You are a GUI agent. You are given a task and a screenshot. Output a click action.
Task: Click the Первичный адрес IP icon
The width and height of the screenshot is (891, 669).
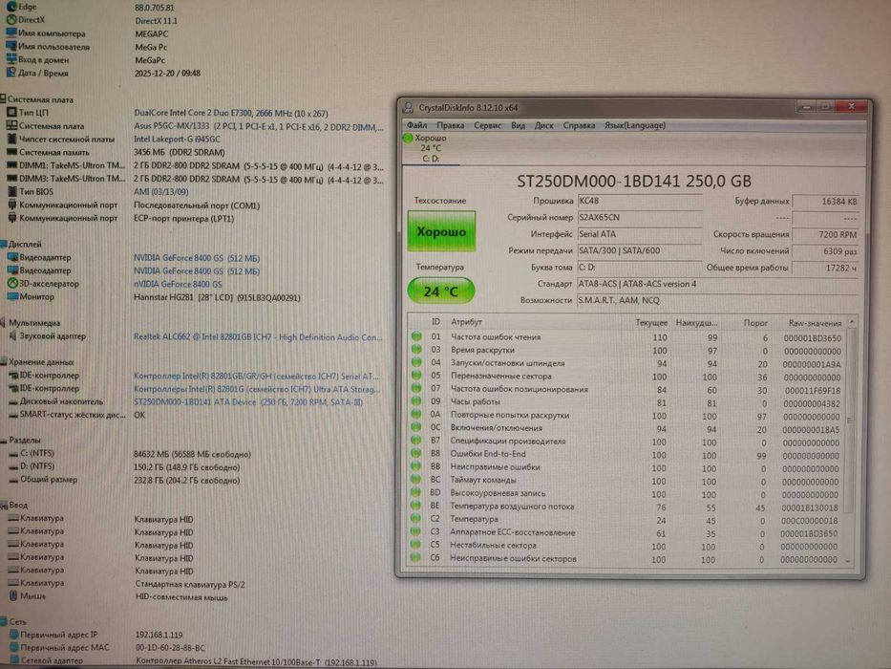coord(13,634)
